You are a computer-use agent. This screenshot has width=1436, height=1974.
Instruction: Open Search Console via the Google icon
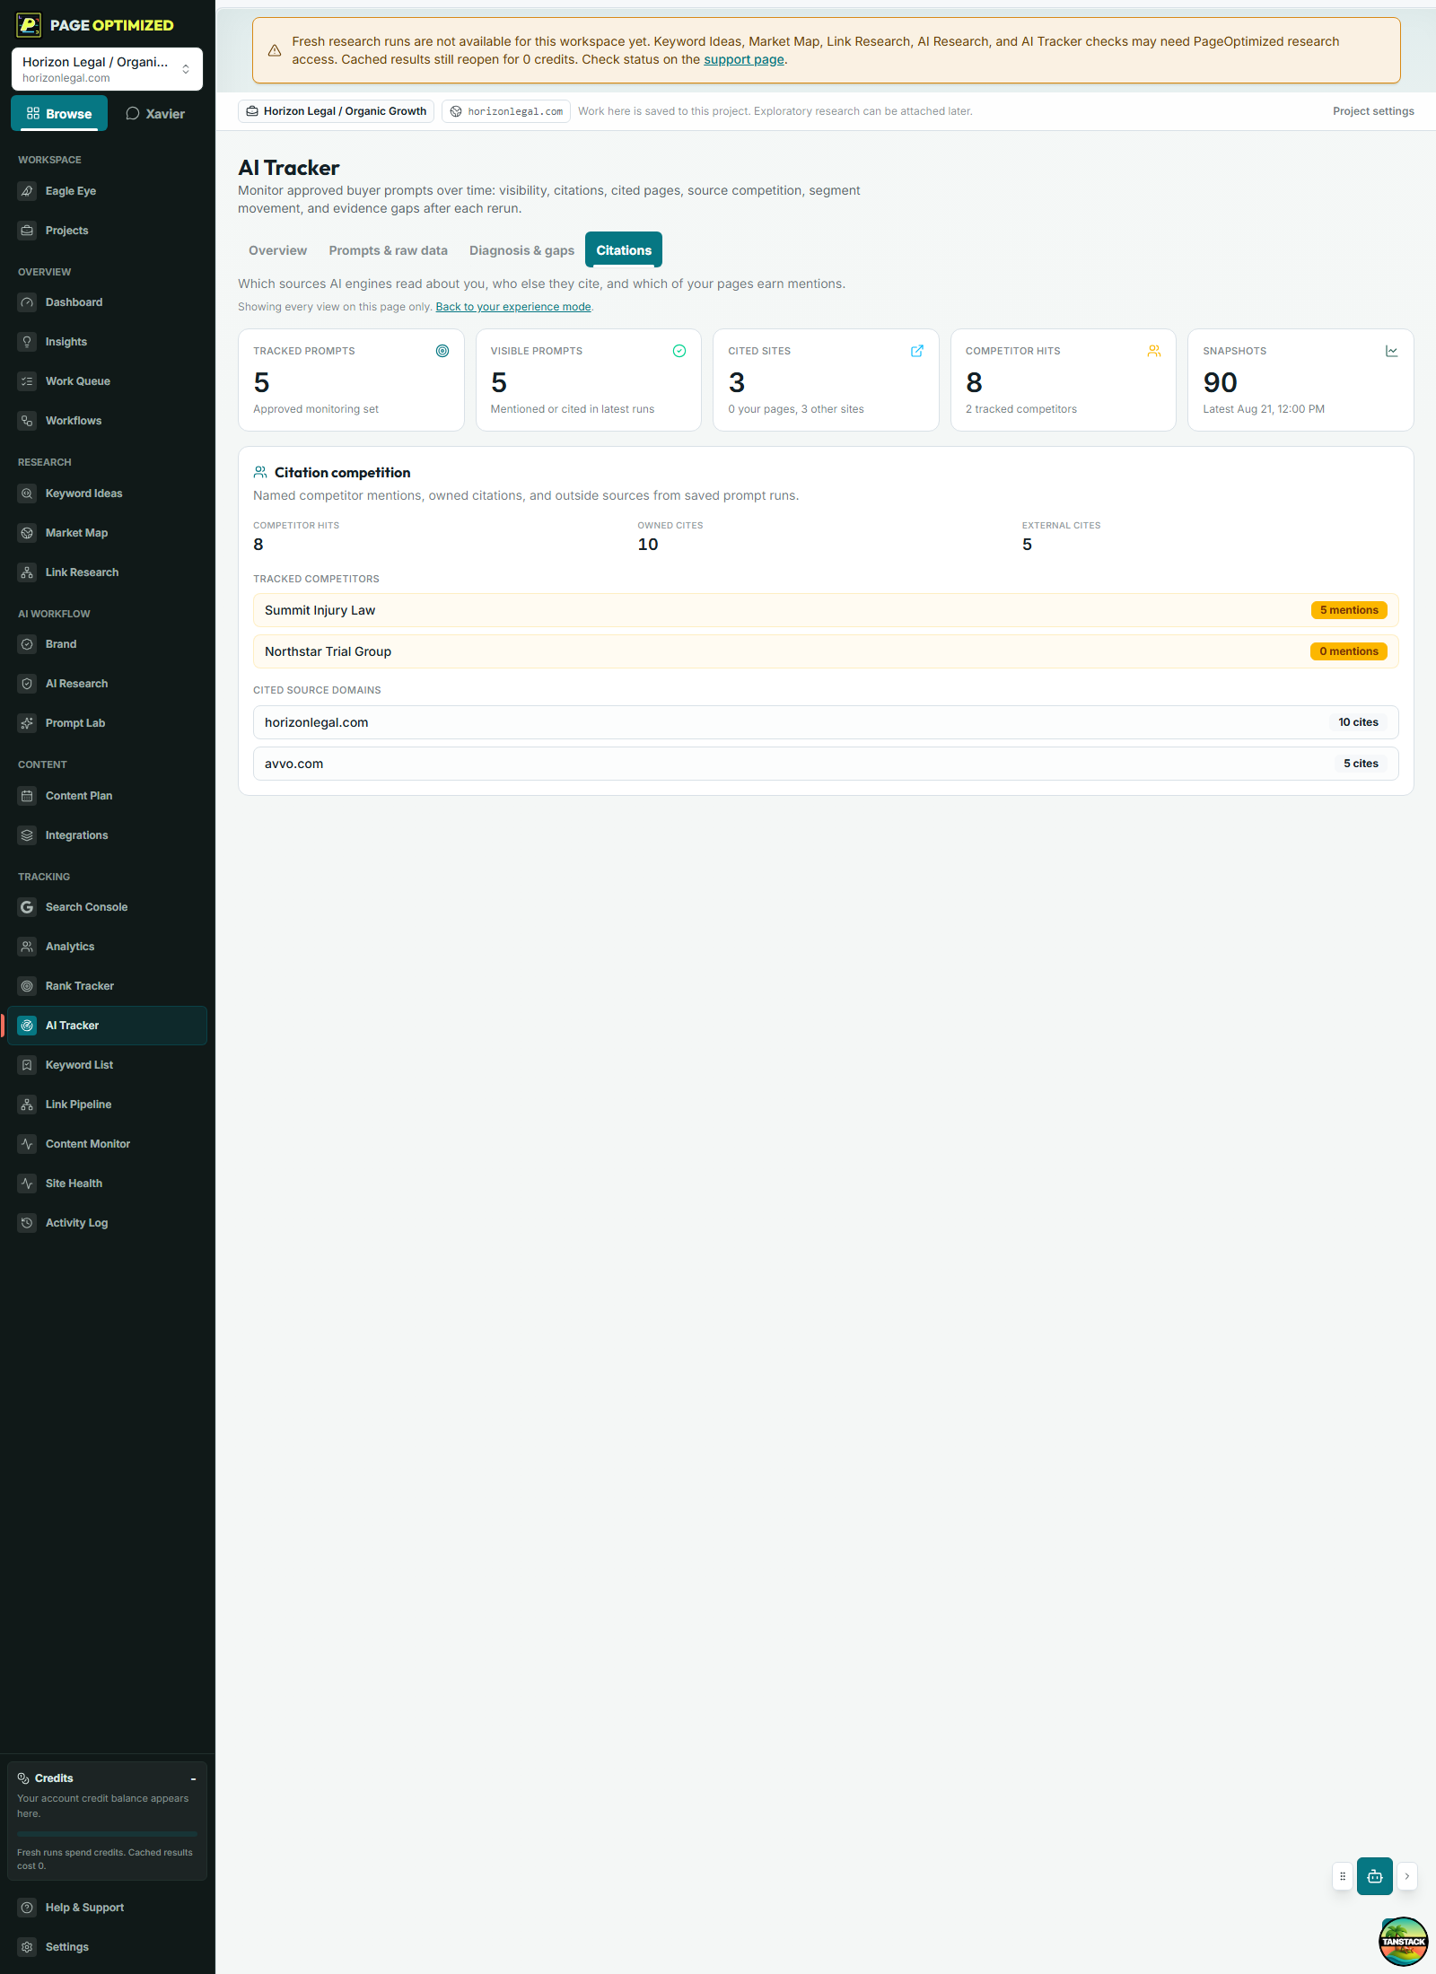(x=27, y=907)
